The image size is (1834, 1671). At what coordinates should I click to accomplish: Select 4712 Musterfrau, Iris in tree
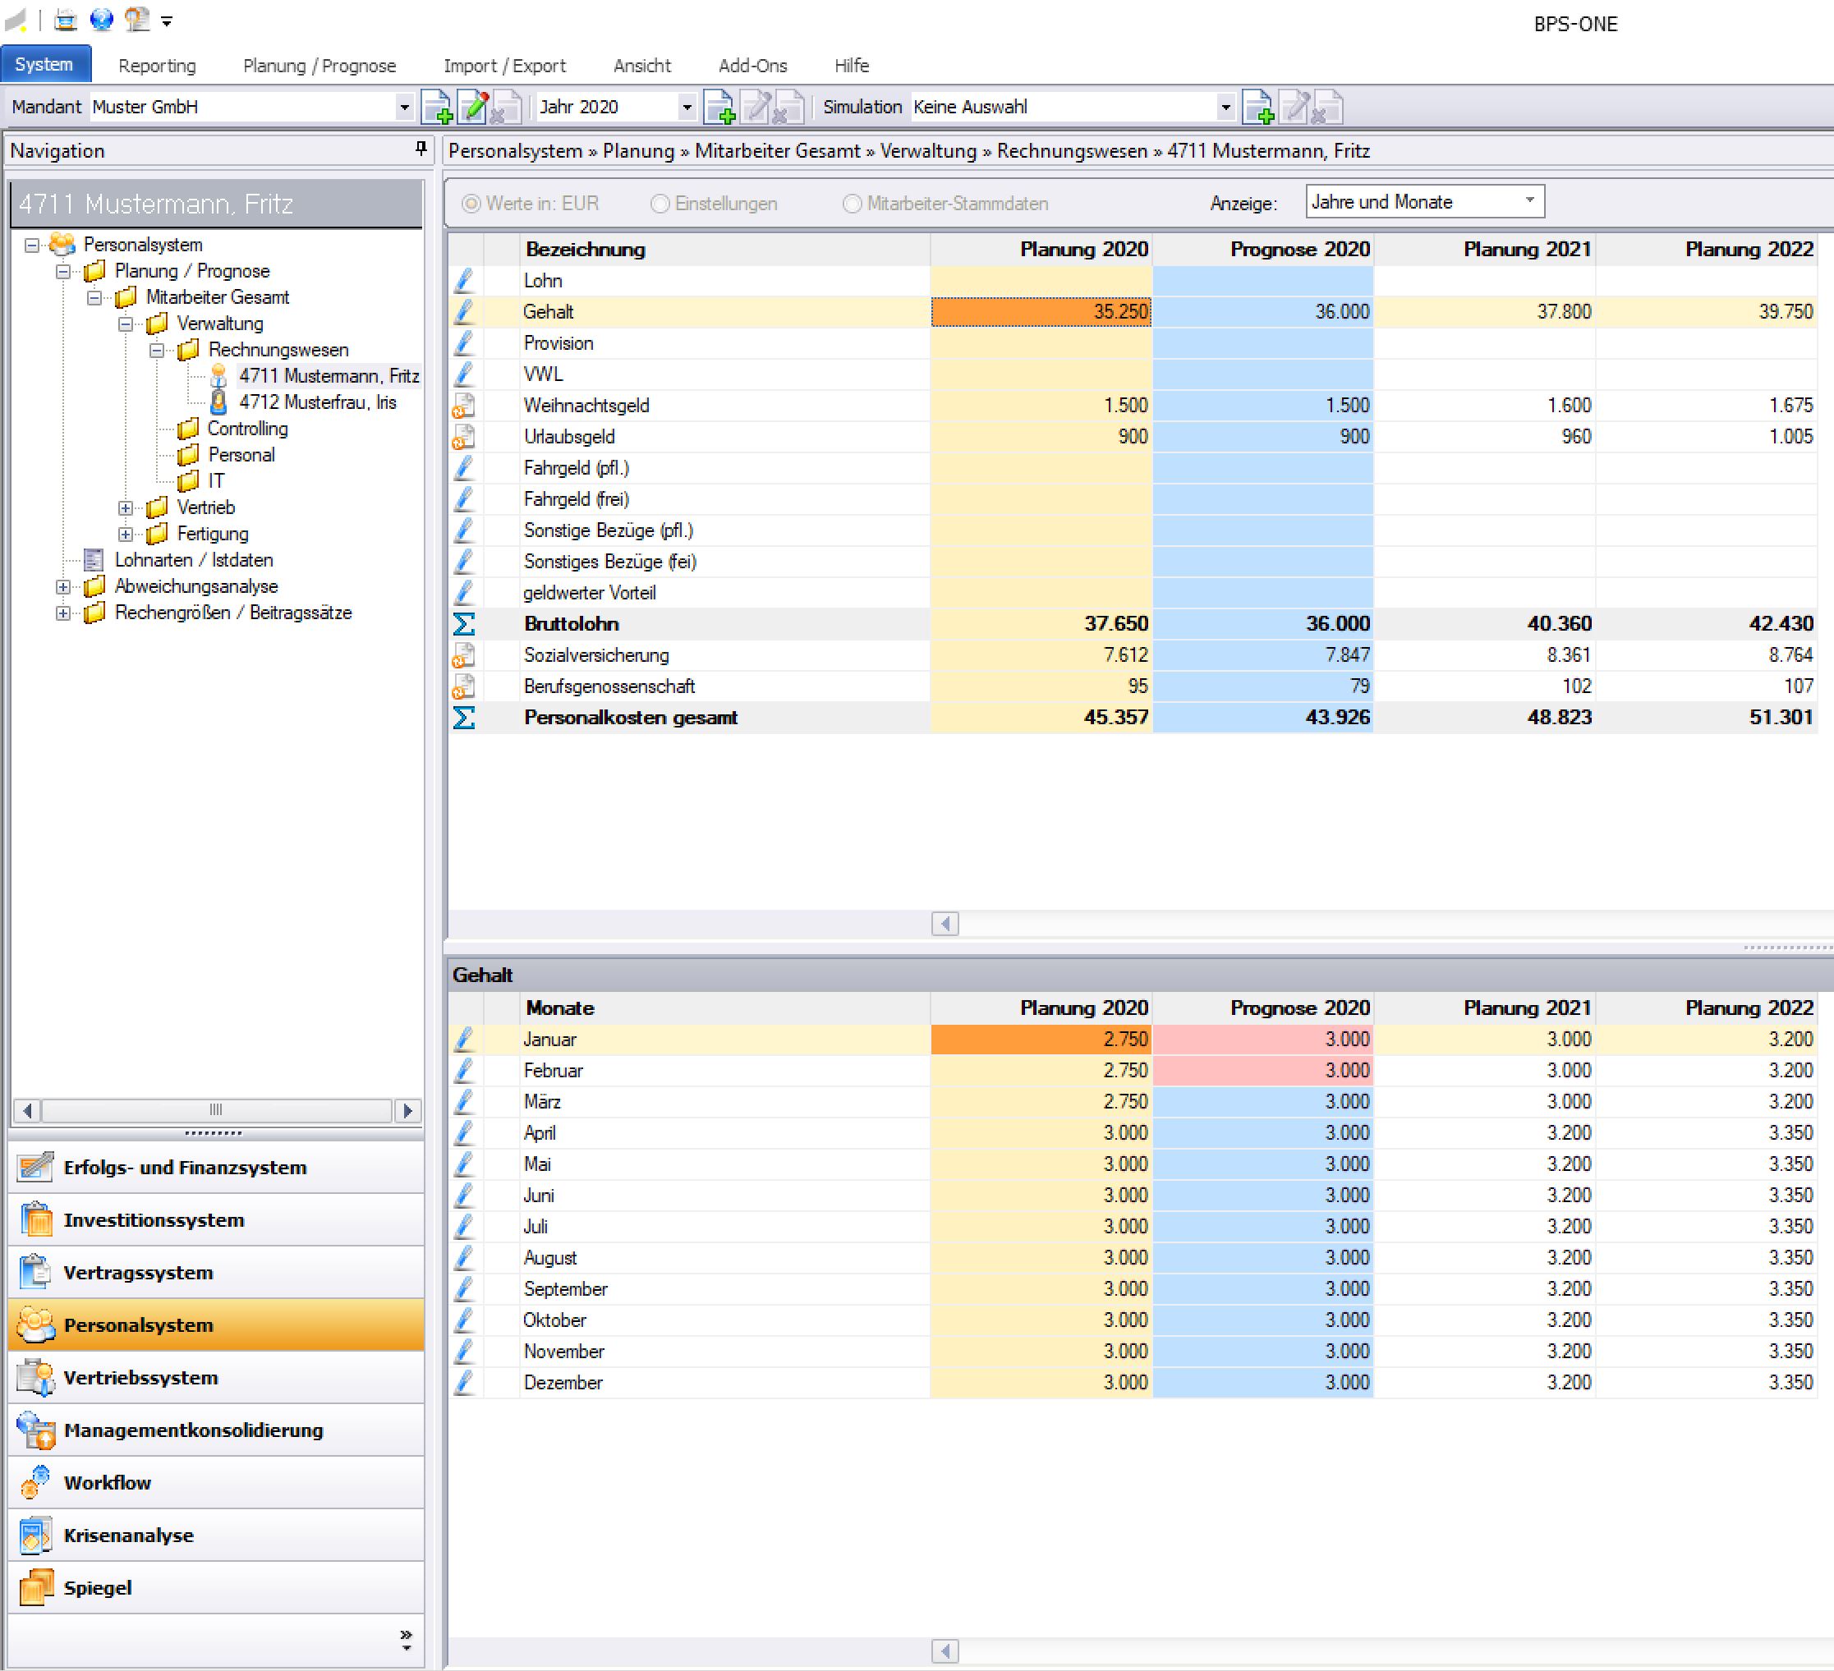coord(319,402)
